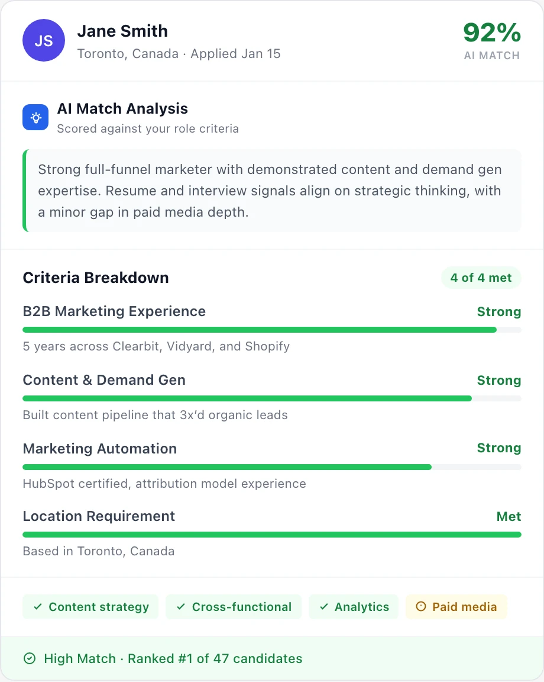Toggle the Analytics skill tag
The image size is (544, 682).
(x=353, y=607)
